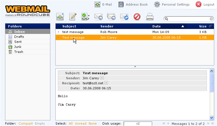
Task: Expand Jim Carey sender details
Action: (102, 78)
